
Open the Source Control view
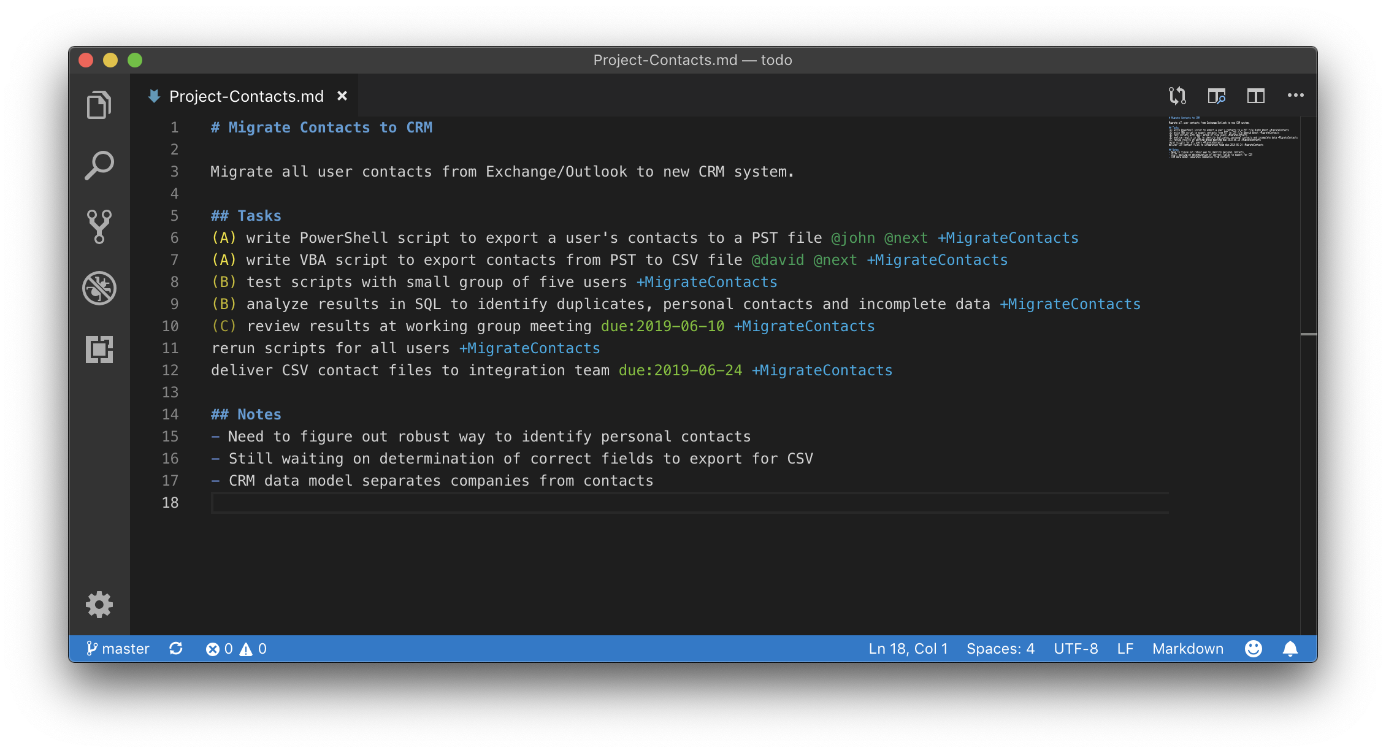pyautogui.click(x=99, y=227)
